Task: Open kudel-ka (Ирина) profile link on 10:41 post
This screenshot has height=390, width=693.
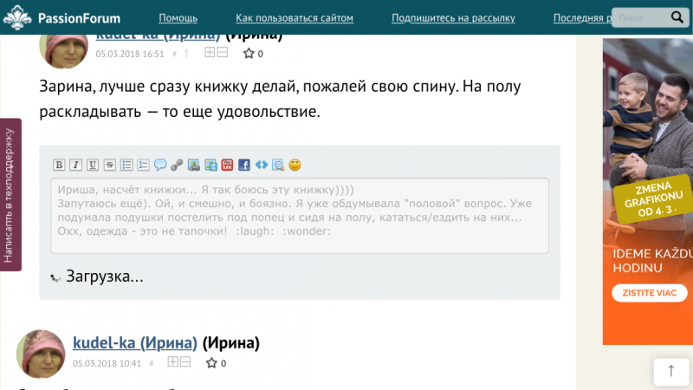Action: (x=135, y=342)
